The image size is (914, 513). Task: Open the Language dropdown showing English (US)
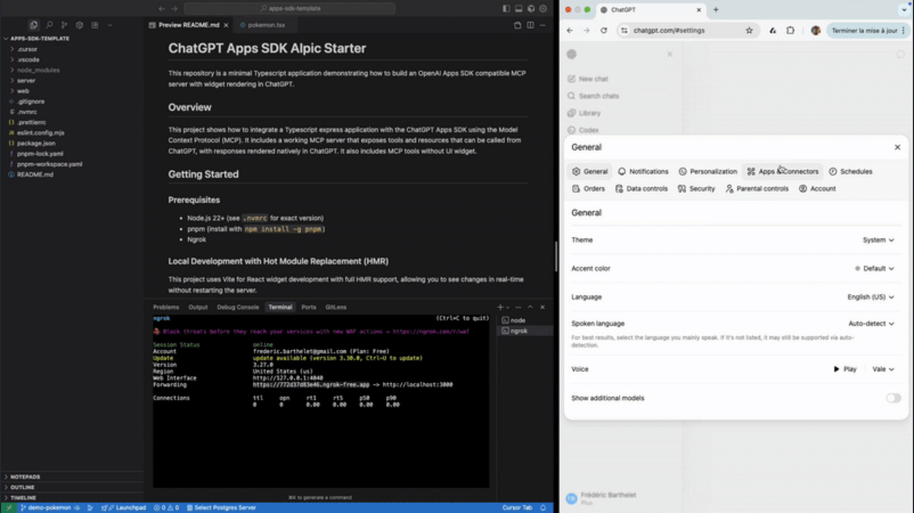(871, 297)
